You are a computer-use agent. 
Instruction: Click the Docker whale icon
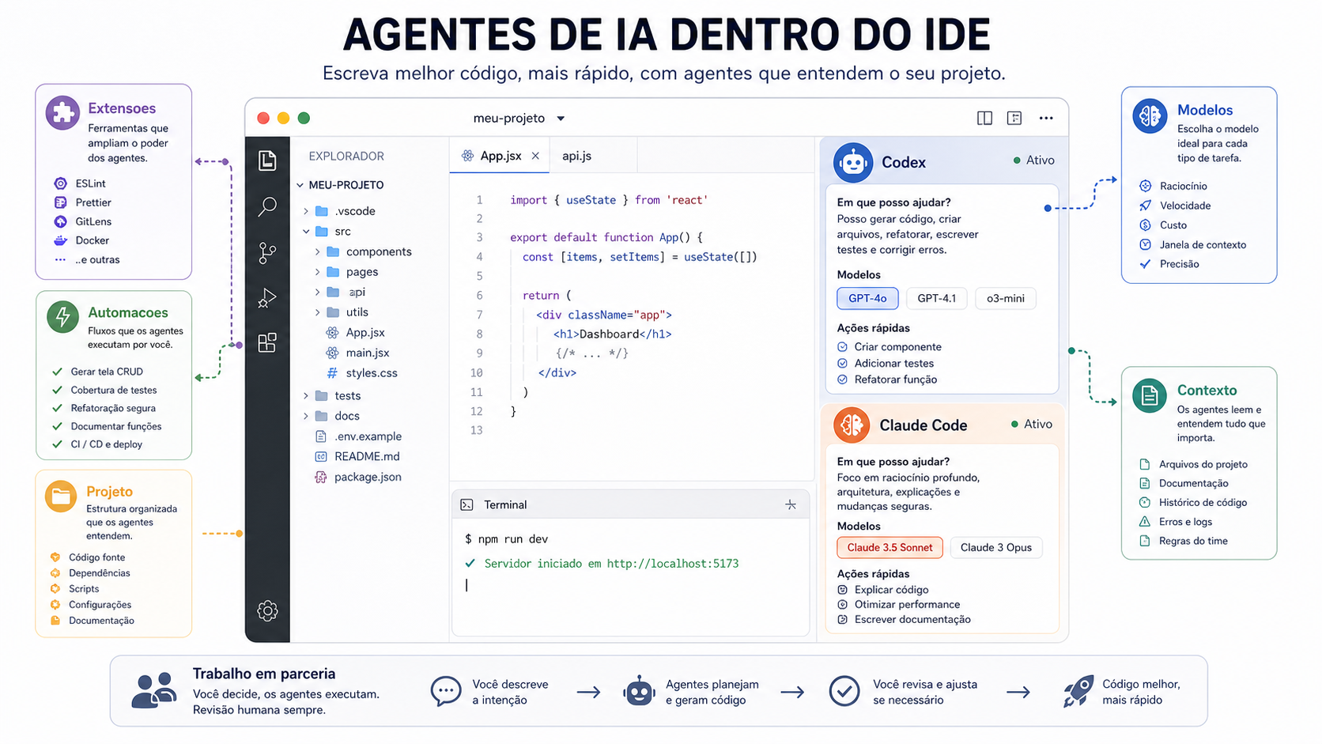click(60, 240)
